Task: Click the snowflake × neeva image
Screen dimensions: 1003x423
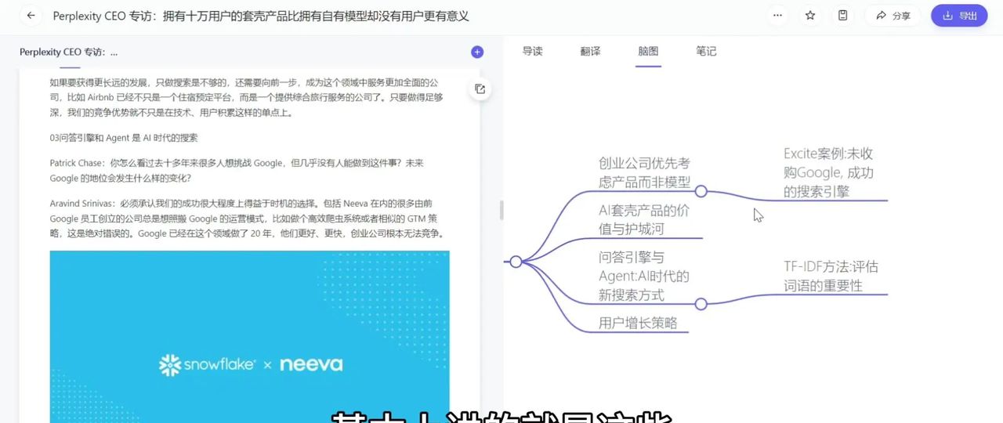Action: click(x=250, y=337)
